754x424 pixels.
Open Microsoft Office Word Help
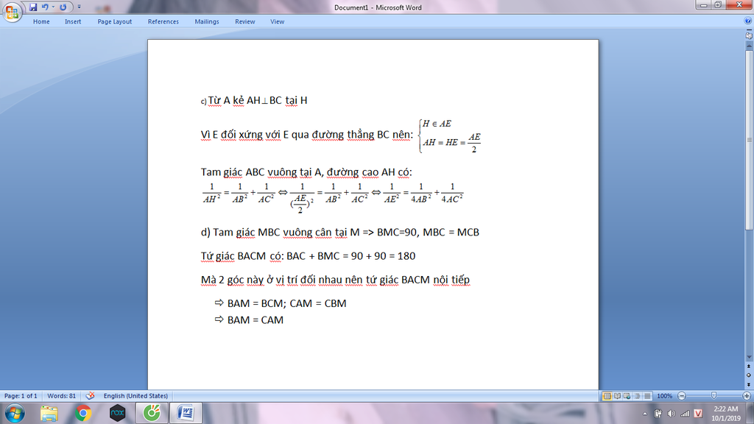click(x=748, y=21)
